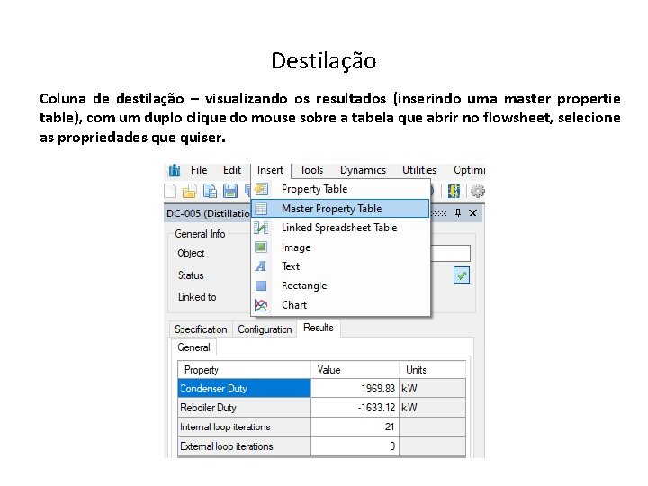The image size is (648, 486).
Task: Close the DC-005 Distillation panel
Action: (472, 212)
